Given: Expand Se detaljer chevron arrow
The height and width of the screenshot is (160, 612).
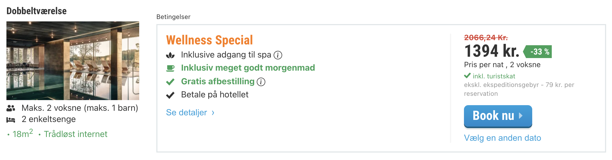Looking at the screenshot, I should 213,113.
